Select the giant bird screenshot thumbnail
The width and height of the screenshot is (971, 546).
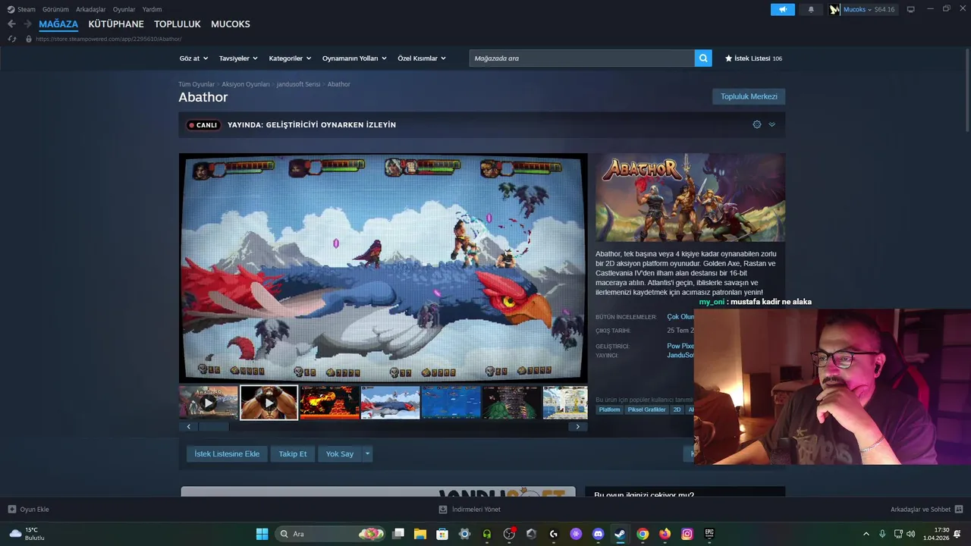(390, 403)
